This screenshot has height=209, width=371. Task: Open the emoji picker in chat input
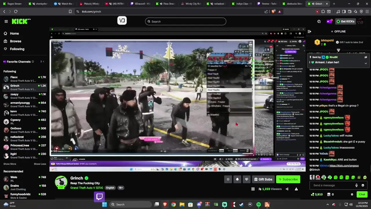(x=363, y=185)
